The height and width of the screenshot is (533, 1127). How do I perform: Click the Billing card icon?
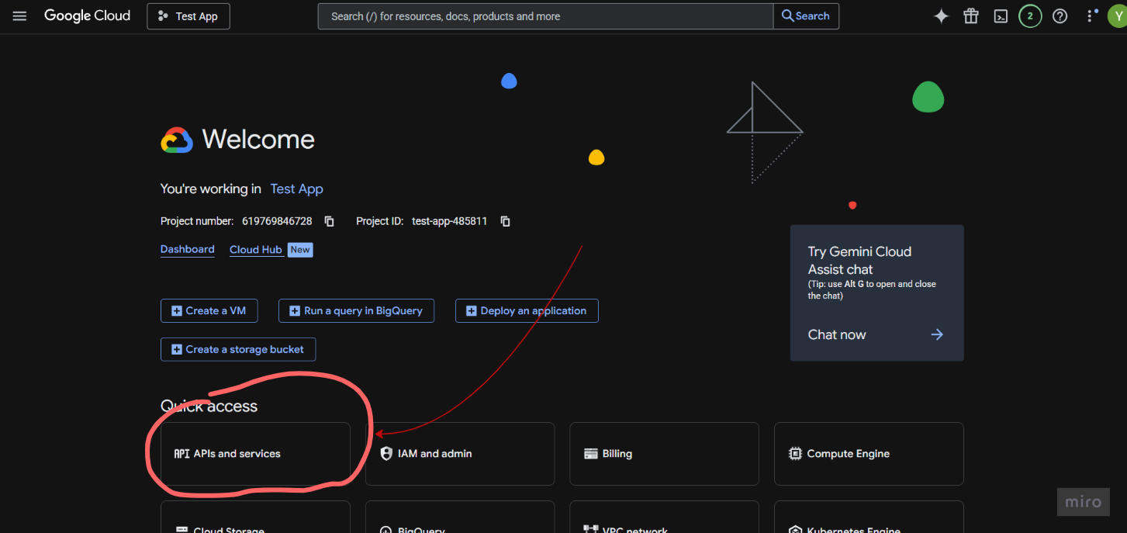(590, 454)
